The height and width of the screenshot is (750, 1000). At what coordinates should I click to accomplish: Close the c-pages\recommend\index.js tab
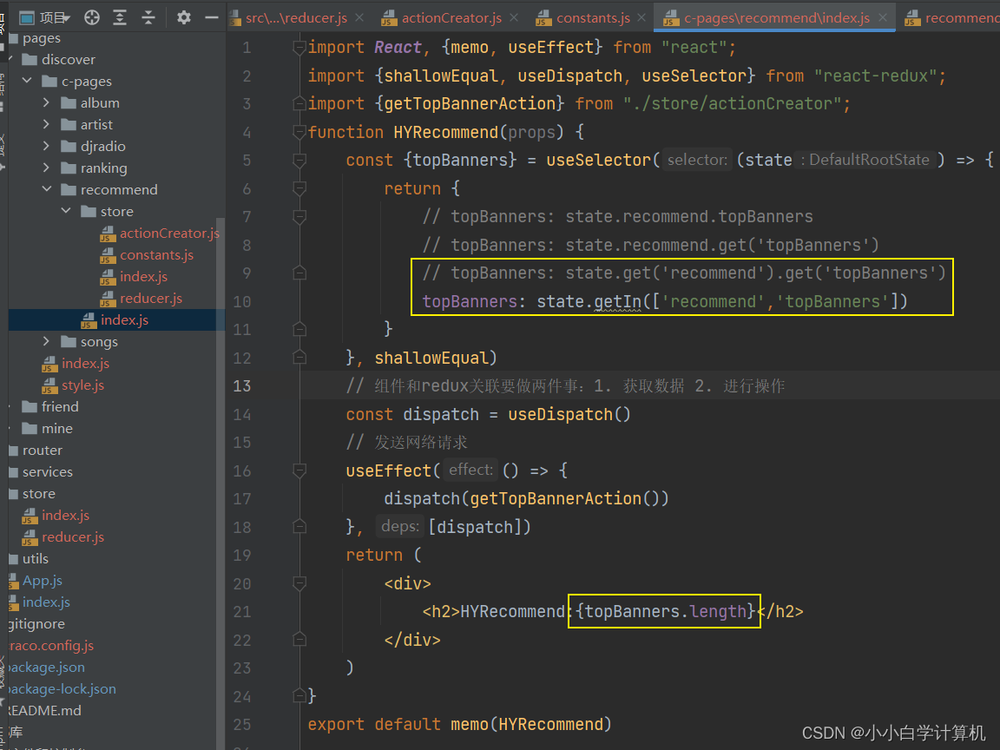[x=883, y=18]
